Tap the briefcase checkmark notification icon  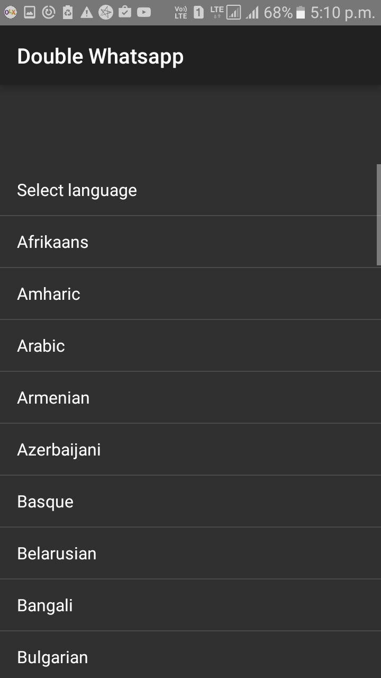tap(125, 12)
